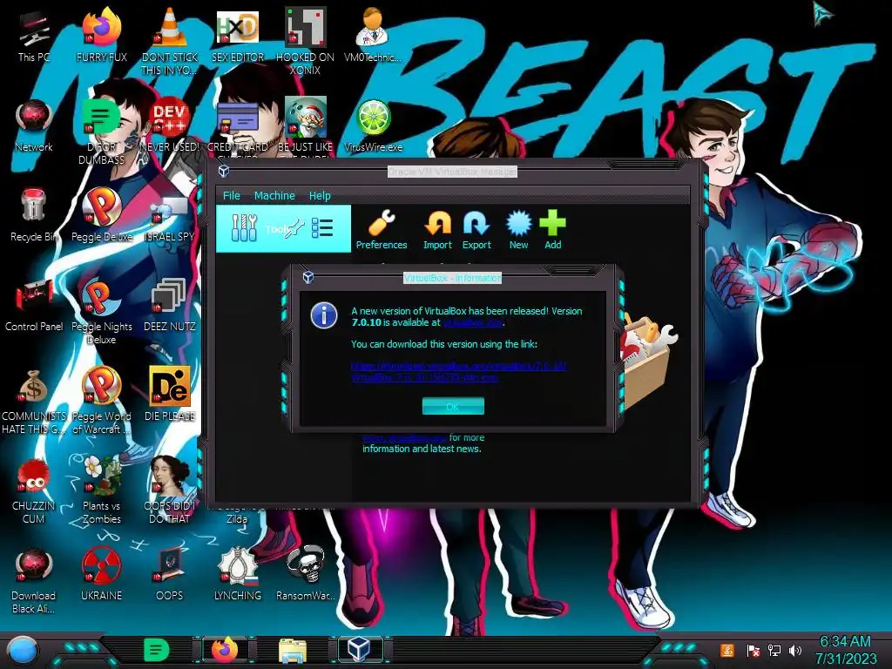Open File Explorer from the taskbar

click(x=293, y=650)
